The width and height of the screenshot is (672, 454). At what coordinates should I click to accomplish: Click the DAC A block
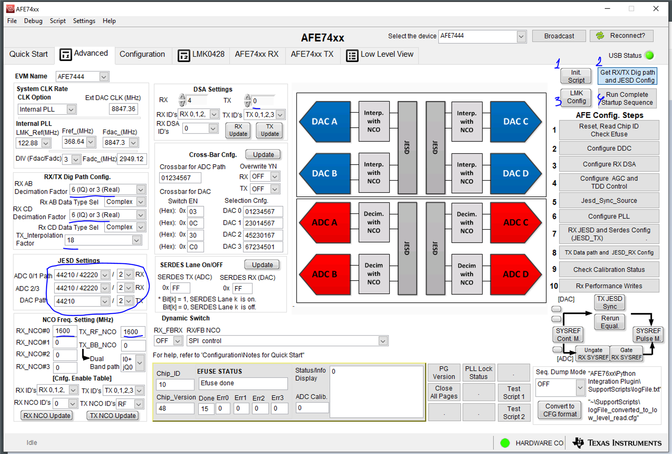pyautogui.click(x=325, y=121)
